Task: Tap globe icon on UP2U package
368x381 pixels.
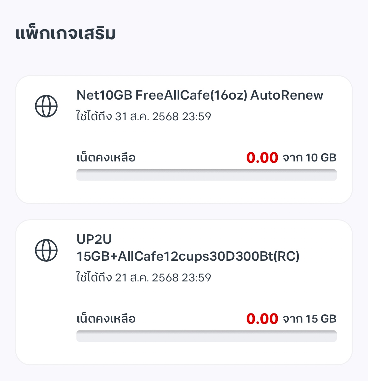Action: [x=46, y=250]
